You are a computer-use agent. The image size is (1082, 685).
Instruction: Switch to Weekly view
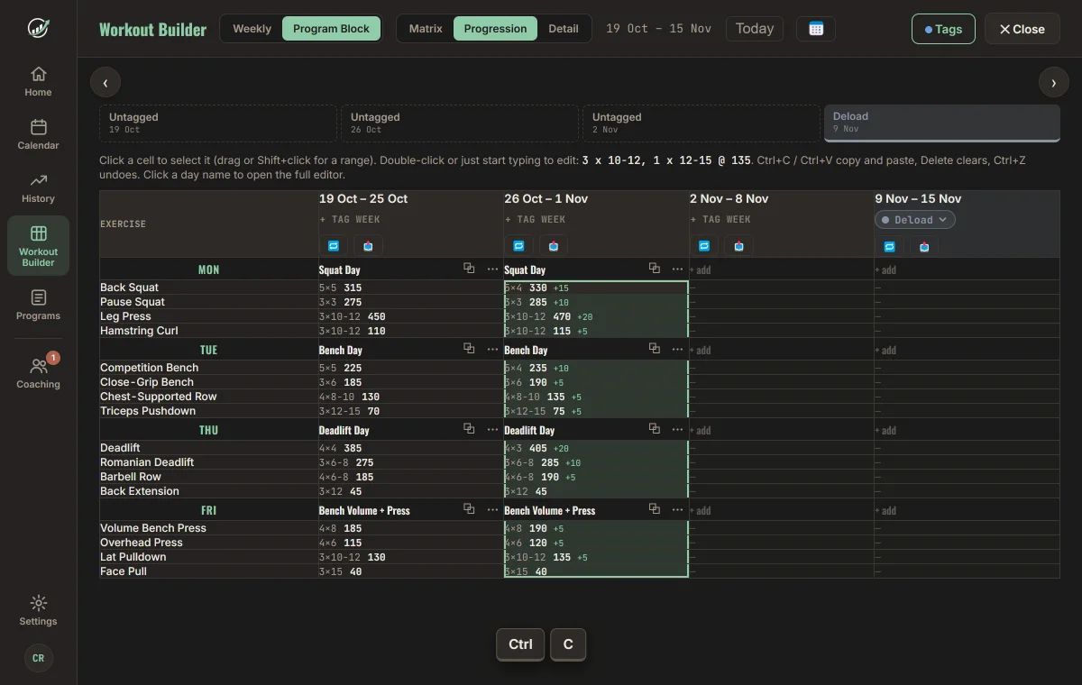(252, 29)
